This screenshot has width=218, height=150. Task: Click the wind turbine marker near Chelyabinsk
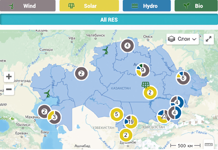105,51
